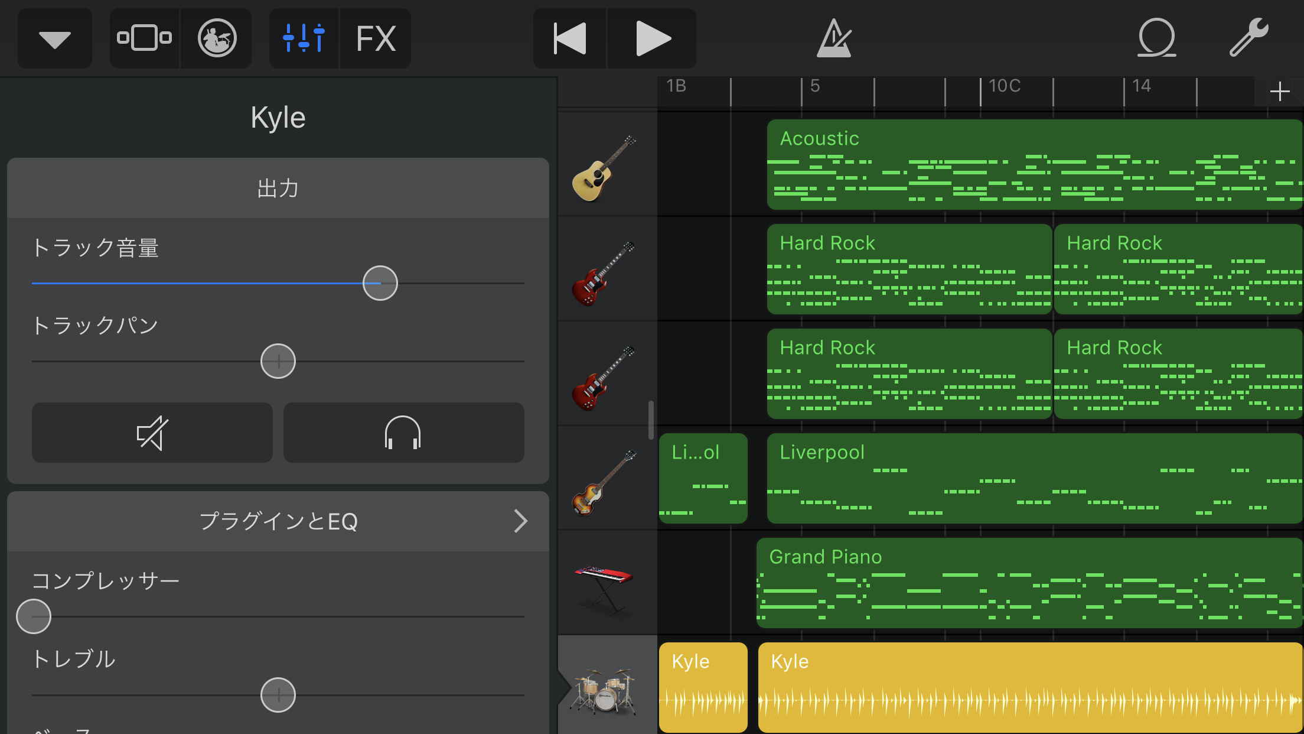Select second Hard Rock region in lower guitar track

pyautogui.click(x=1179, y=374)
